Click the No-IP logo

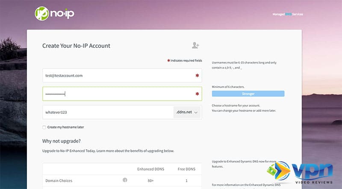pos(55,14)
